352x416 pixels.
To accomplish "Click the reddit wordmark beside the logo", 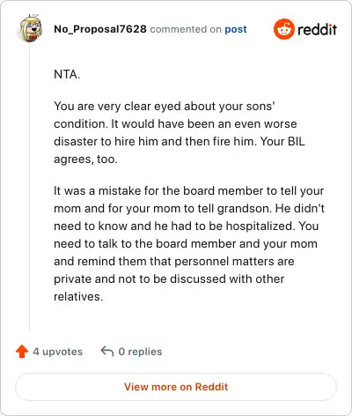I will click(317, 29).
